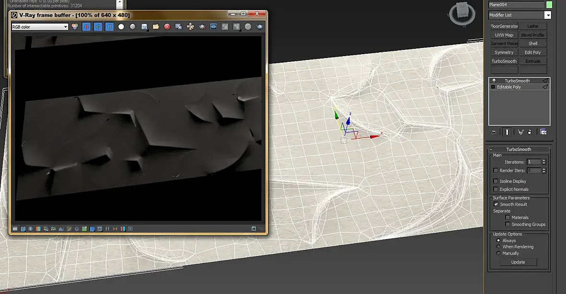Toggle the green channel button in V-Ray frame buffer
The image size is (566, 294).
tap(98, 27)
